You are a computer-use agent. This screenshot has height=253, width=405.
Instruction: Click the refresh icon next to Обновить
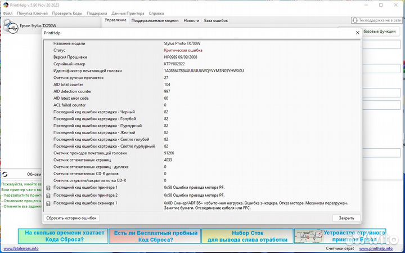click(5, 174)
